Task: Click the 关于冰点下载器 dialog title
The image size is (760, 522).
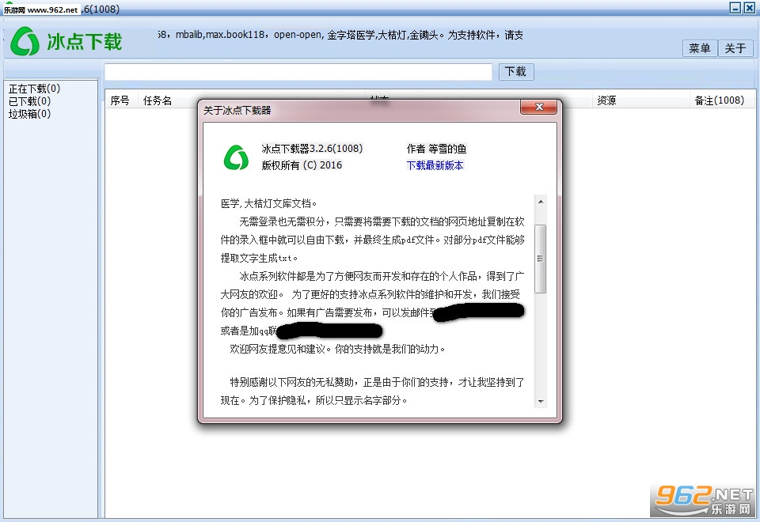Action: coord(237,111)
